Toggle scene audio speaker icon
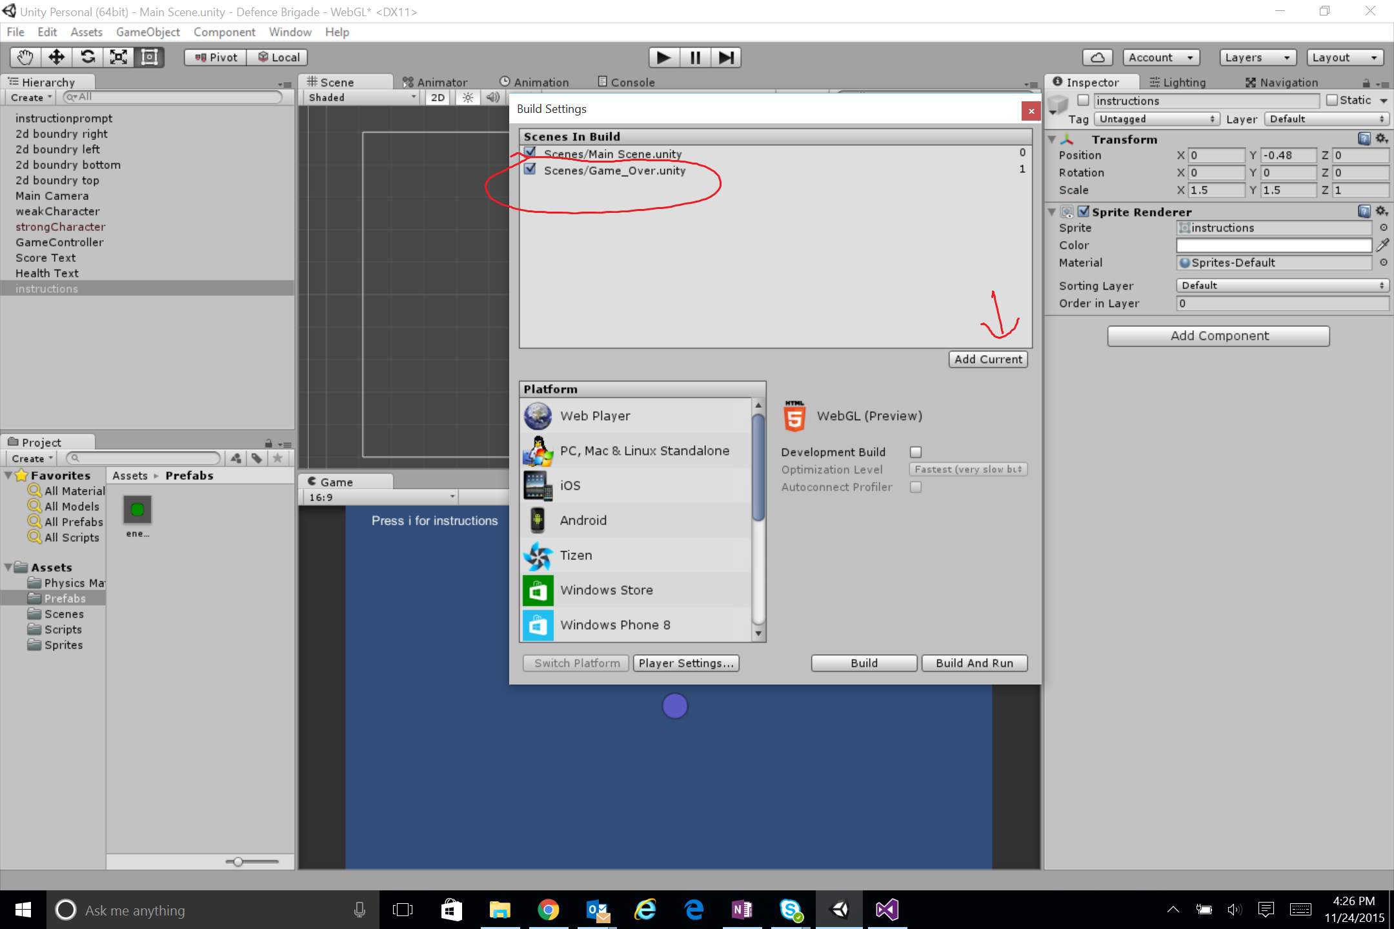 493,97
